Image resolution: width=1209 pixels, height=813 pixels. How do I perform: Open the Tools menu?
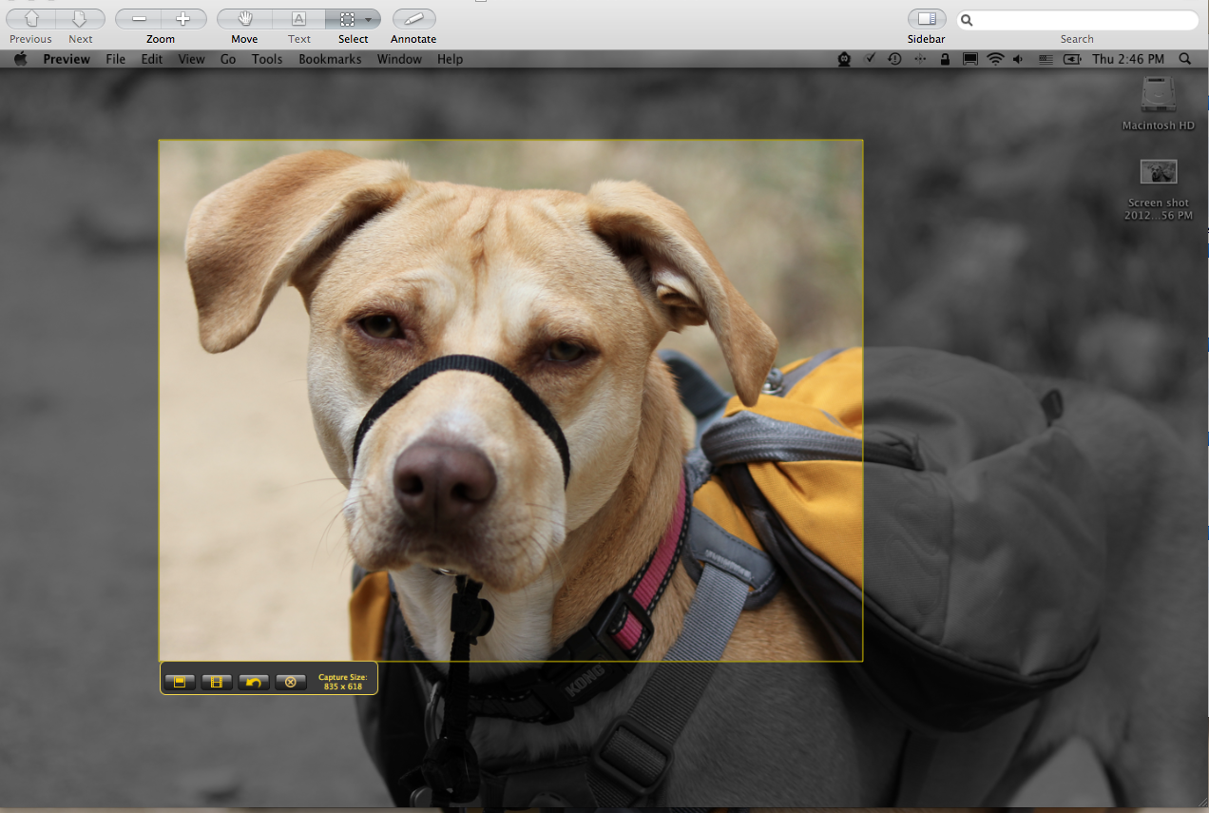pyautogui.click(x=267, y=59)
